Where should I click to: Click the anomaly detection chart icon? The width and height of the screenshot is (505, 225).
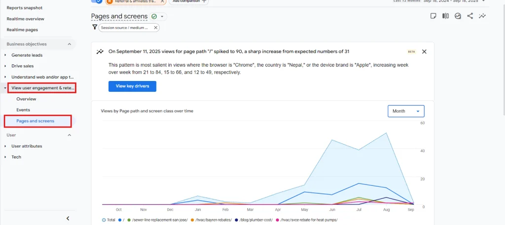(458, 16)
